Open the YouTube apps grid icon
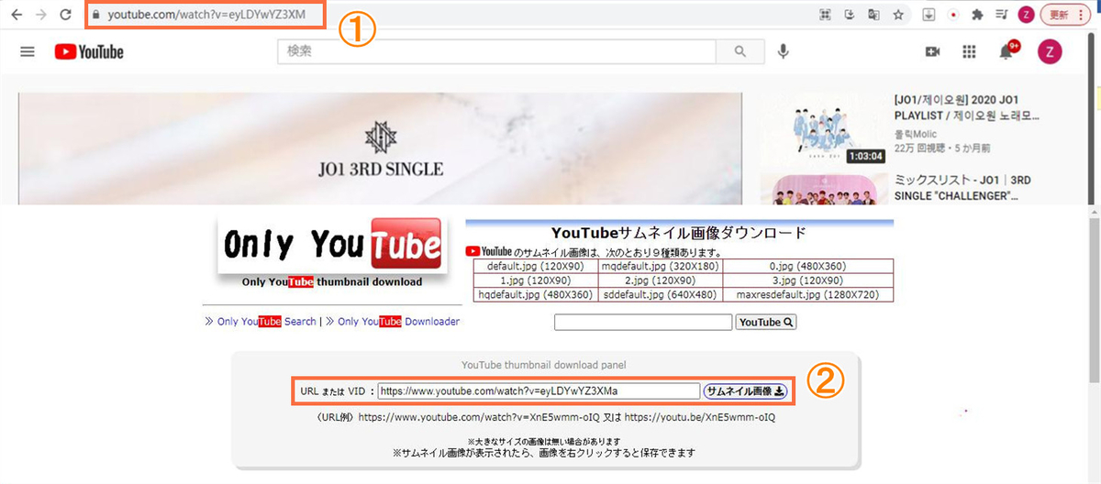Screen dimensions: 1101x484 coord(969,51)
